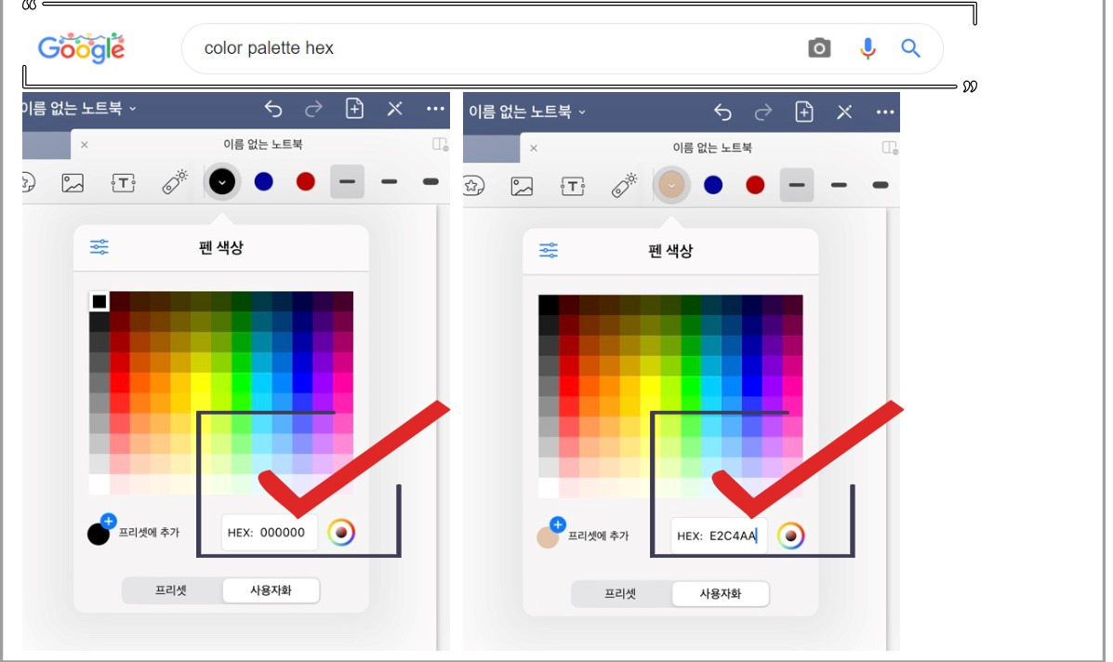Select the medium stroke width in left toolbar
The height and width of the screenshot is (662, 1113).
(x=389, y=181)
